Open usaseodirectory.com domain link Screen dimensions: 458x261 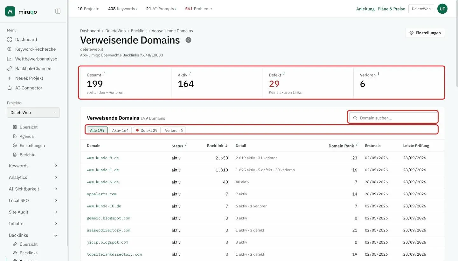108,230
